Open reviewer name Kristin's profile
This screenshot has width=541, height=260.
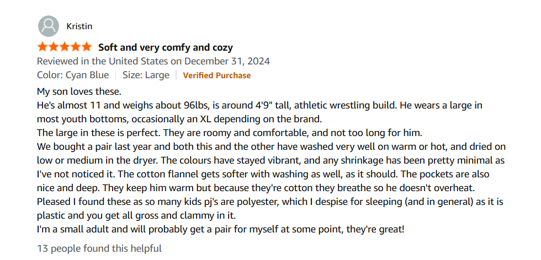click(79, 26)
